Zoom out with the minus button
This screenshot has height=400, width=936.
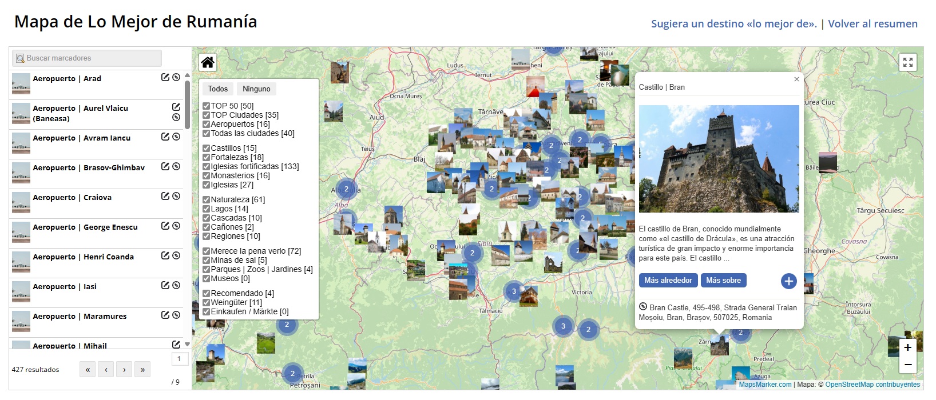click(x=907, y=365)
